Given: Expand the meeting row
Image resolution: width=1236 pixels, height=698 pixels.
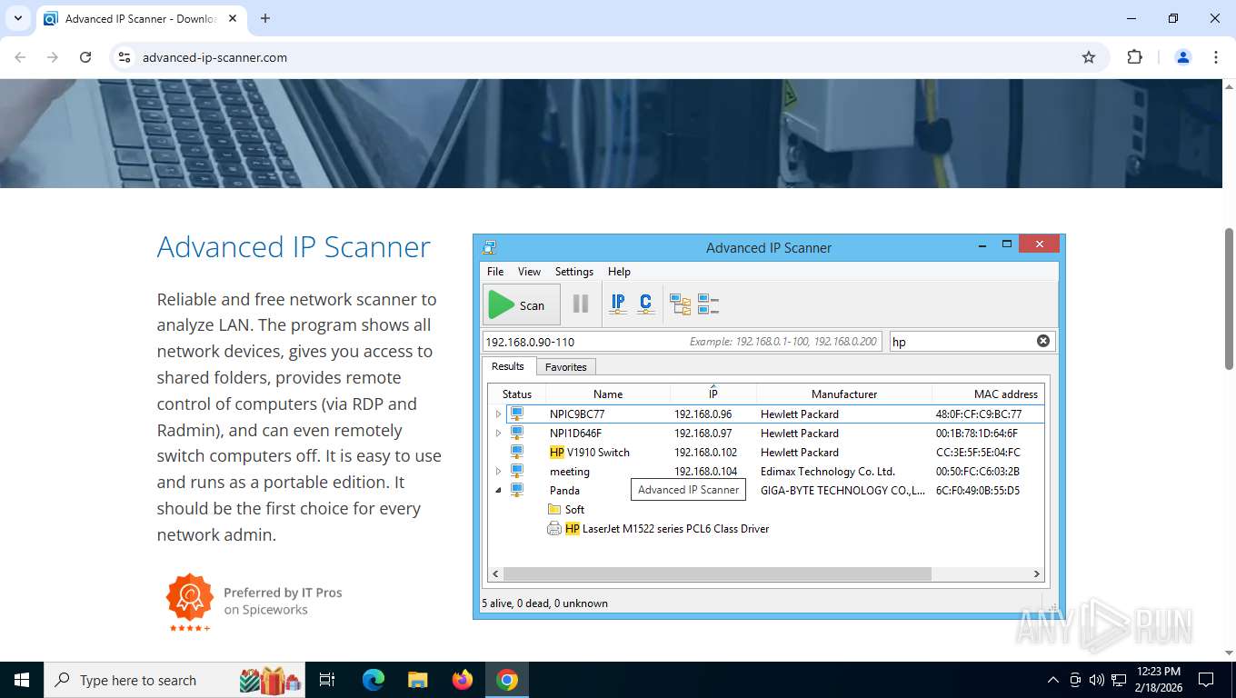Looking at the screenshot, I should tap(498, 472).
